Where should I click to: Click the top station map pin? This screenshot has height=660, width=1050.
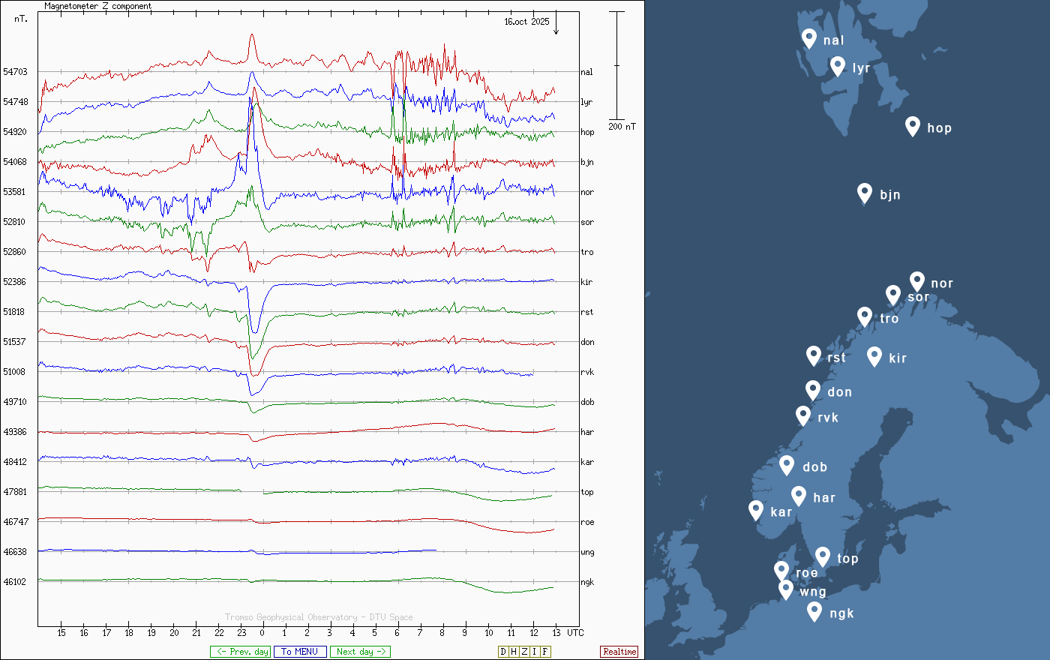823,556
